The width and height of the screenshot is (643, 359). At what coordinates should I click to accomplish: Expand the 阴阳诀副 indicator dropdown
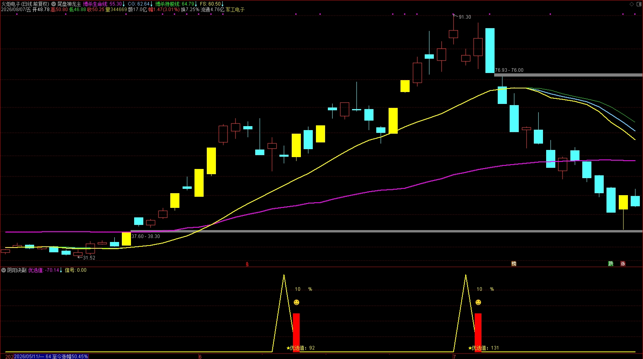(x=4, y=270)
